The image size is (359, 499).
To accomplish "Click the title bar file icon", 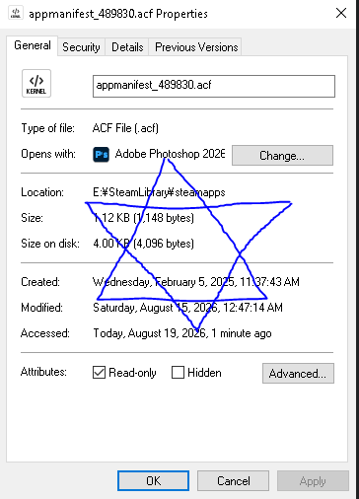I will click(16, 13).
